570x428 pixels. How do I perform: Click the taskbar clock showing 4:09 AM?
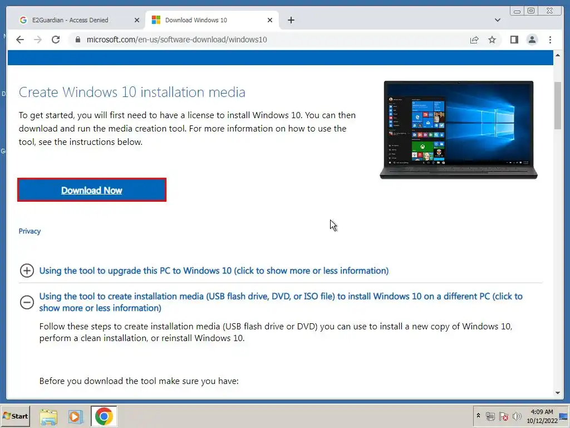click(542, 416)
